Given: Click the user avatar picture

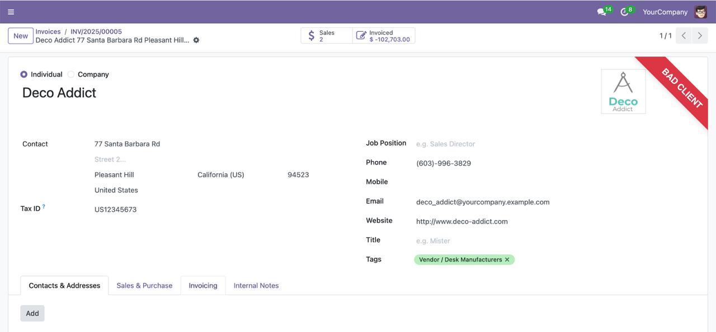Looking at the screenshot, I should pos(700,12).
